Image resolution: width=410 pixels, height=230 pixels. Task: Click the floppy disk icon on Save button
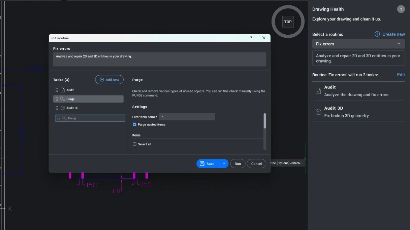(x=202, y=164)
